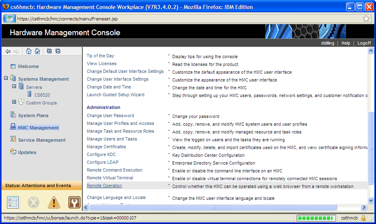Click the URL address field
Image resolution: width=376 pixels, height=224 pixels.
pyautogui.click(x=189, y=19)
